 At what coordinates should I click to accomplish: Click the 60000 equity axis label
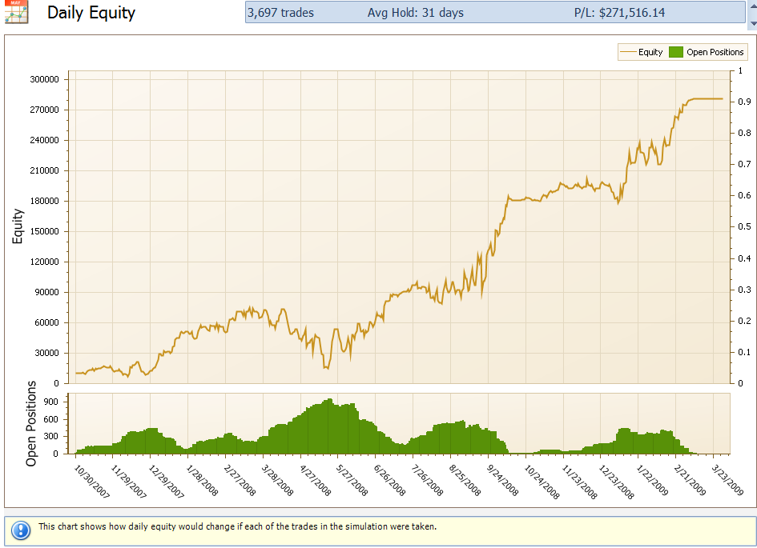tap(46, 322)
